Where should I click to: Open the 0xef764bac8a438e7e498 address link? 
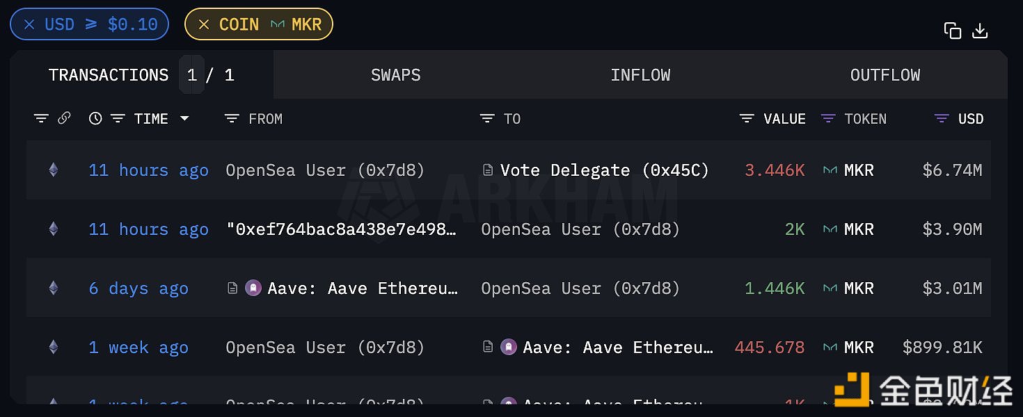pos(342,229)
